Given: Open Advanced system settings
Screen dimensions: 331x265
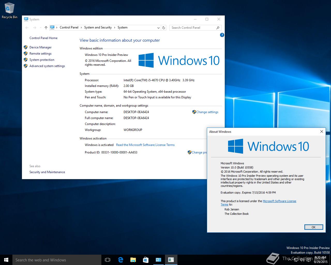Looking at the screenshot, I should tap(47, 66).
